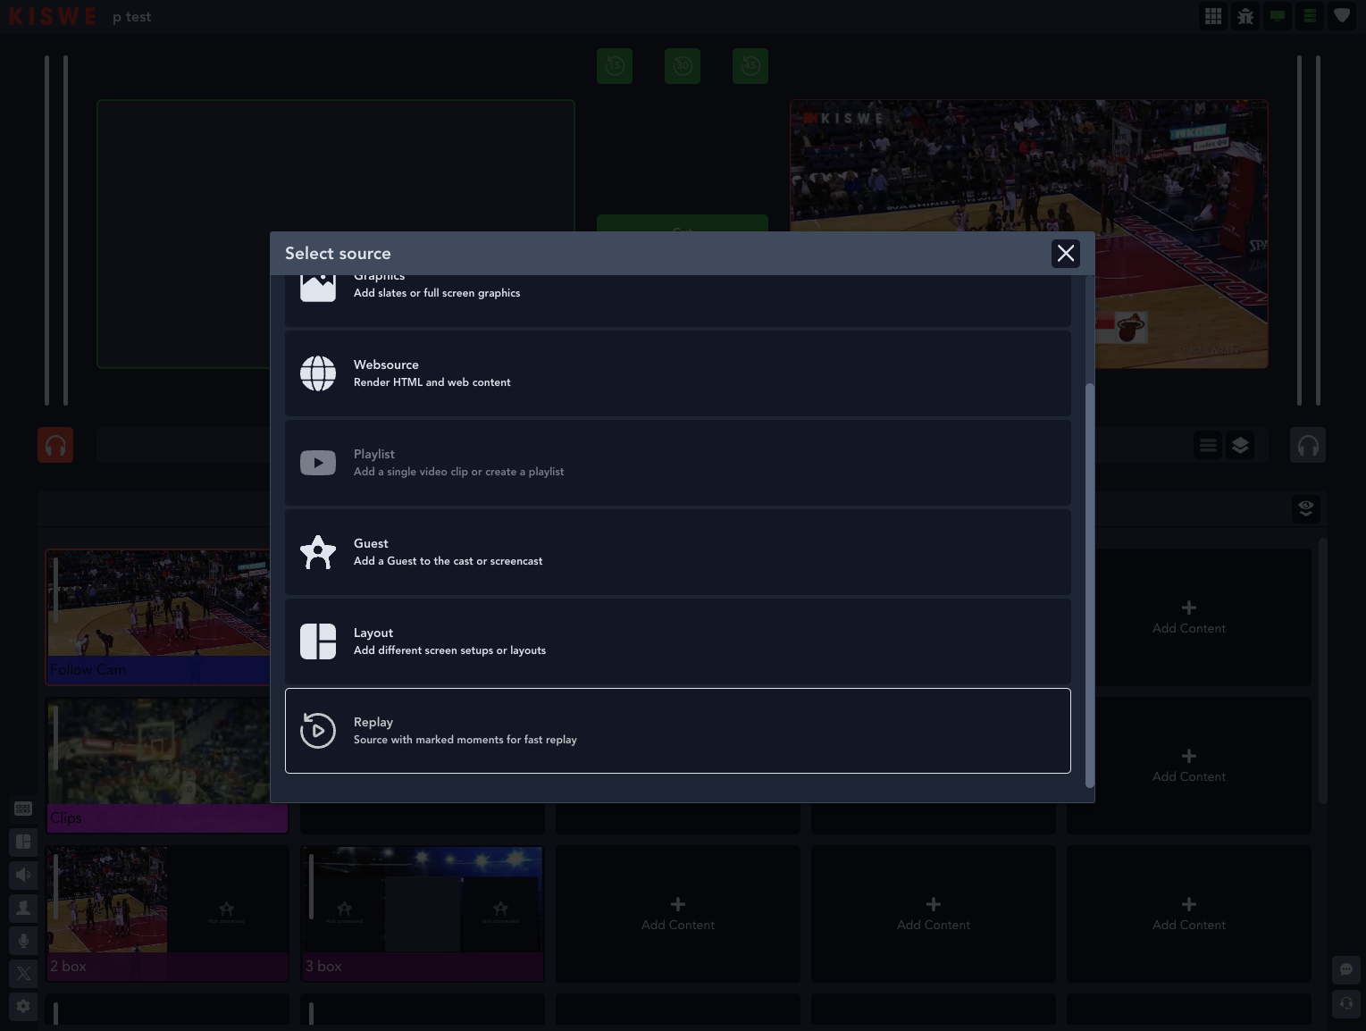Open the layout sidebar icon
The width and height of the screenshot is (1366, 1031).
[x=23, y=842]
